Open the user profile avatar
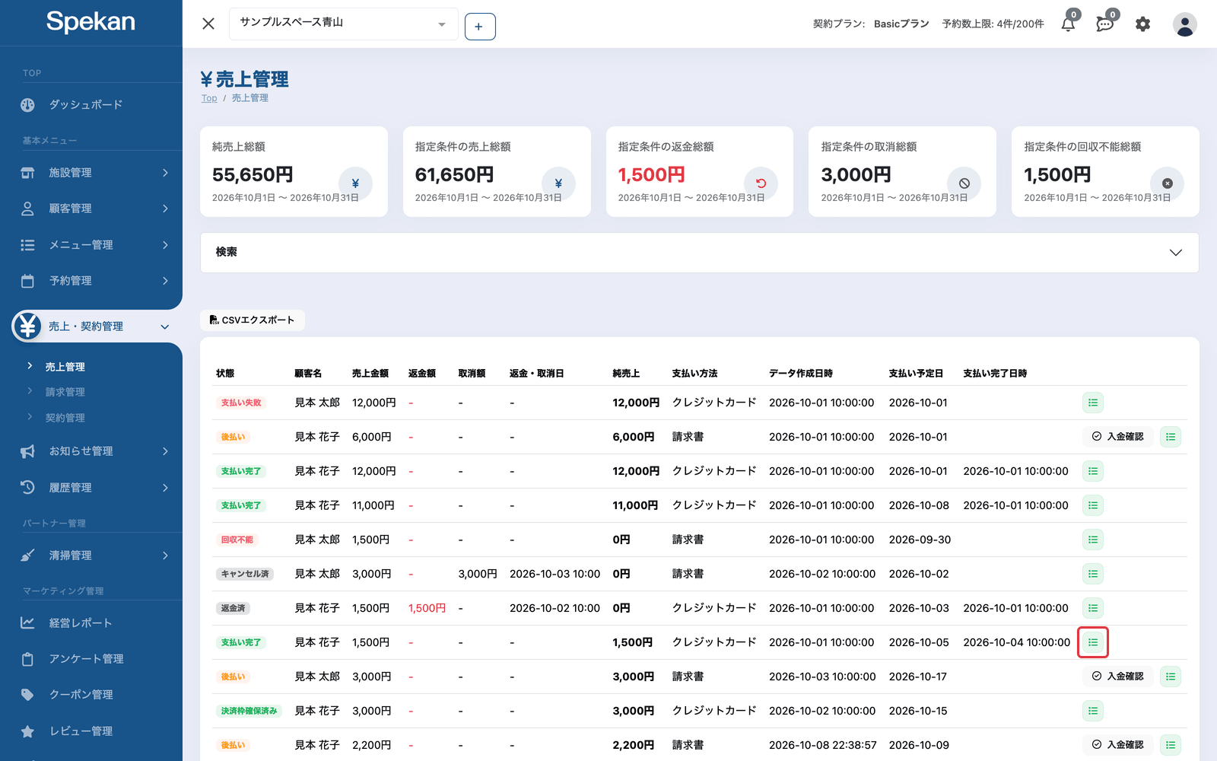This screenshot has height=761, width=1217. 1184,24
